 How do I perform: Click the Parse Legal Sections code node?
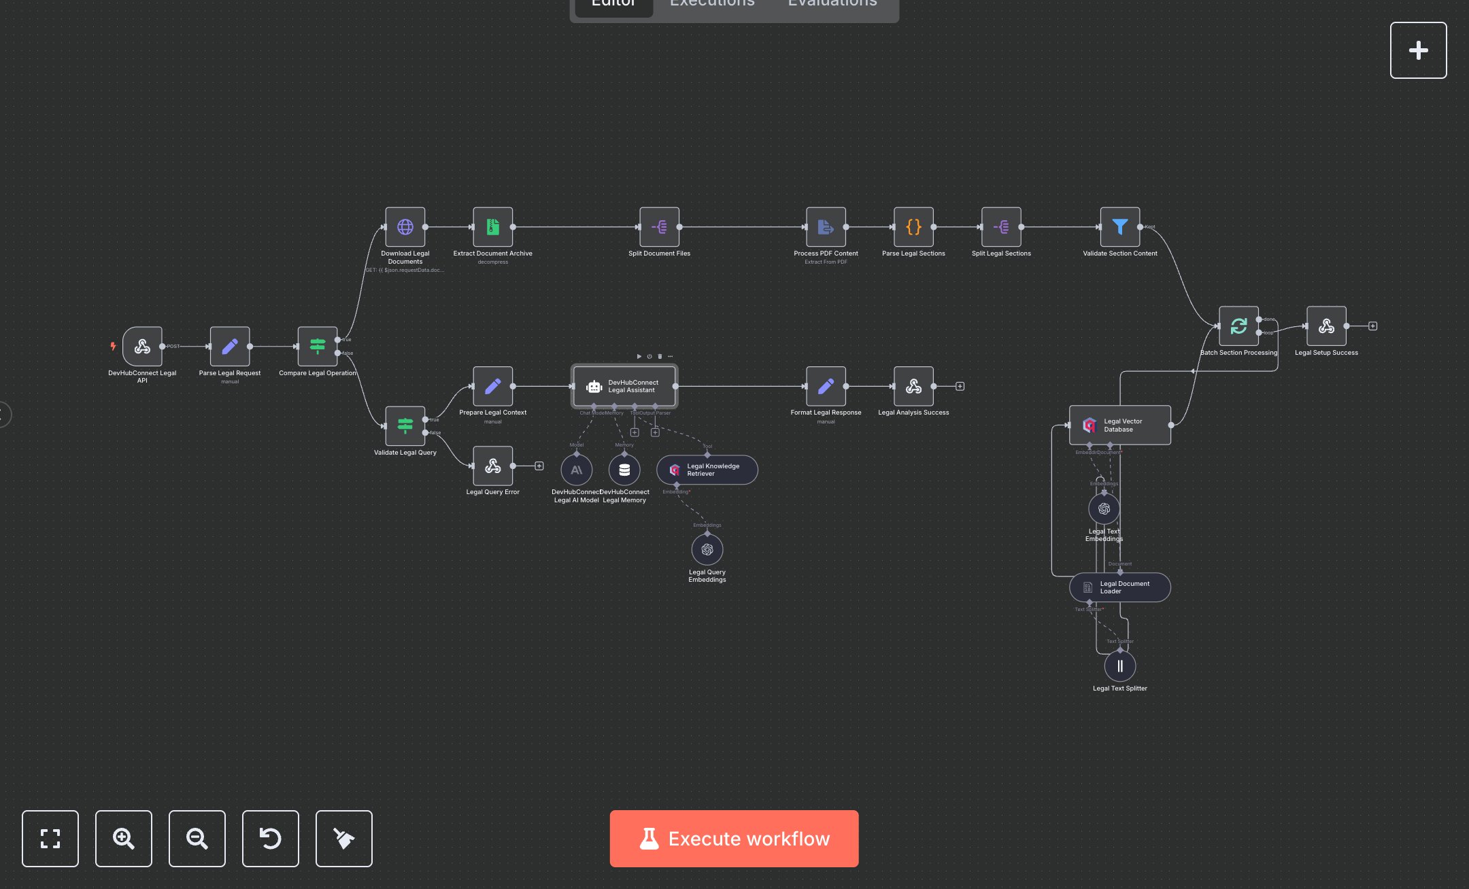pyautogui.click(x=913, y=227)
